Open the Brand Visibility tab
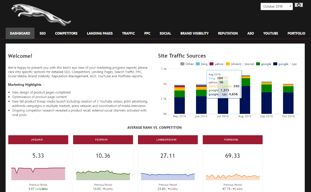 pyautogui.click(x=194, y=33)
